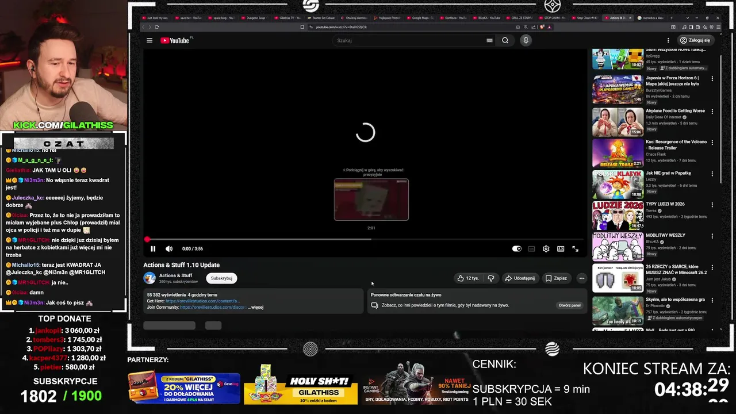
Task: Click video title Actions & Stuff 1.10 Update
Action: point(181,265)
